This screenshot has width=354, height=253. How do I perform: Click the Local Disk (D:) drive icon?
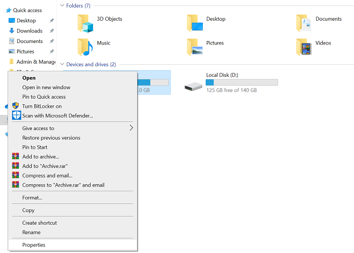point(193,87)
